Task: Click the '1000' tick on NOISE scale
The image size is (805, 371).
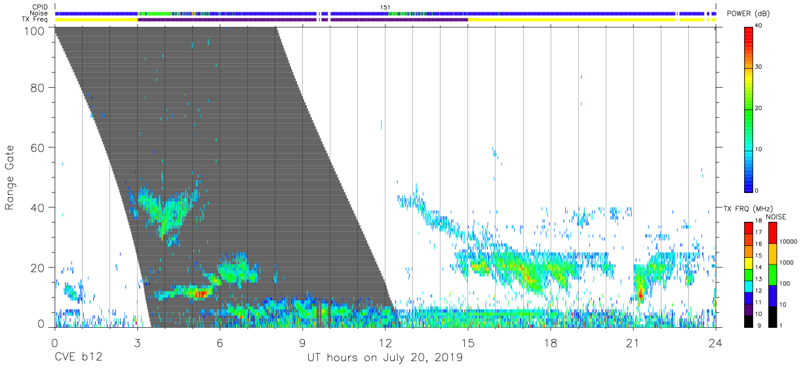Action: (x=787, y=262)
